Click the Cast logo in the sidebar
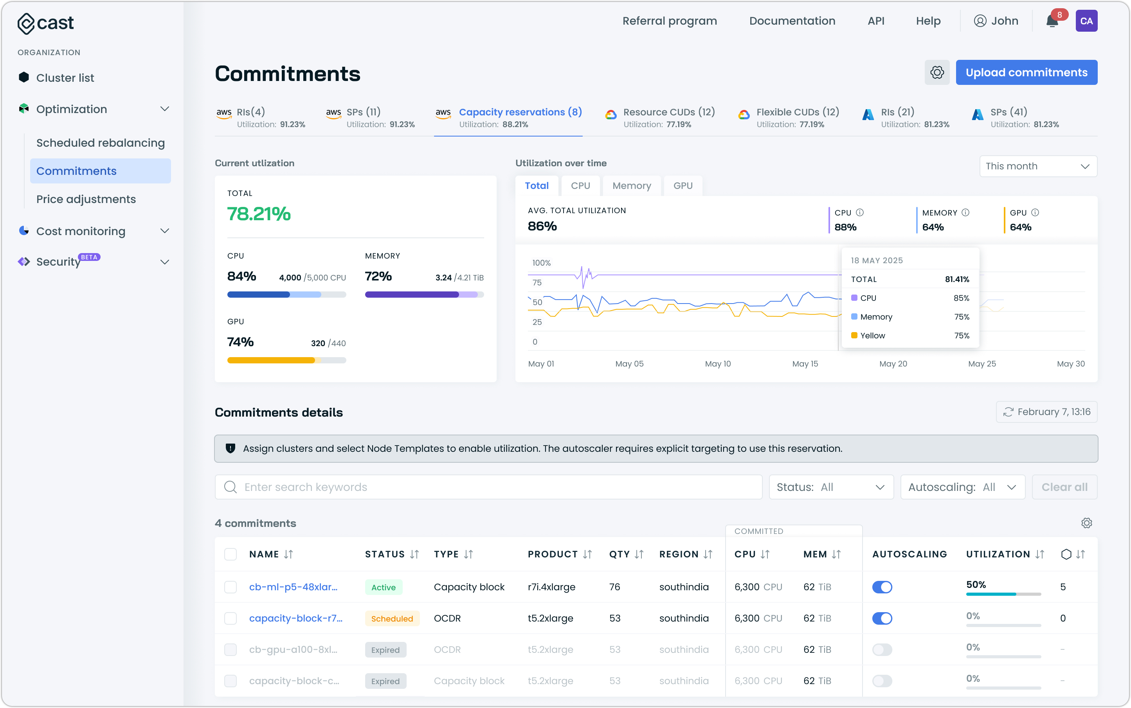Screen dimensions: 1131x708 pyautogui.click(x=45, y=22)
